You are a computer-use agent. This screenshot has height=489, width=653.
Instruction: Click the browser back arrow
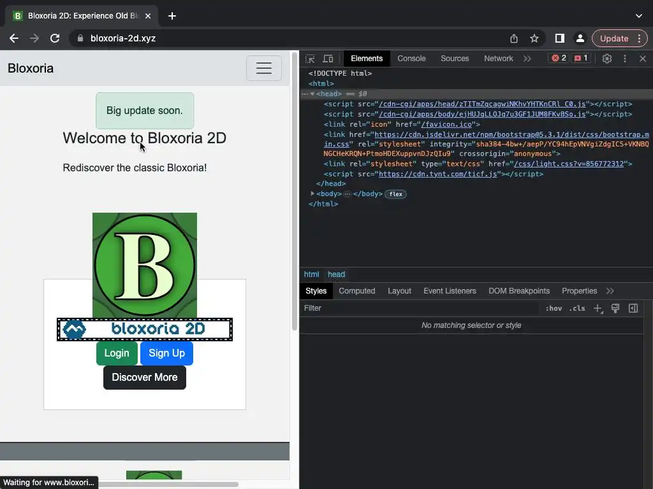[x=14, y=38]
